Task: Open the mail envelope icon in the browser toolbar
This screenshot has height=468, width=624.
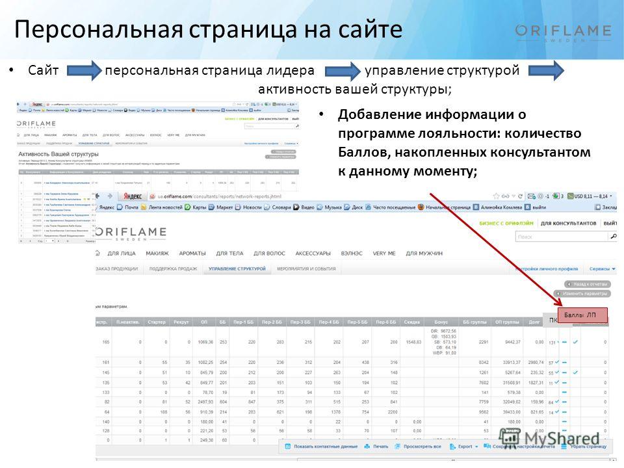Action: (531, 196)
